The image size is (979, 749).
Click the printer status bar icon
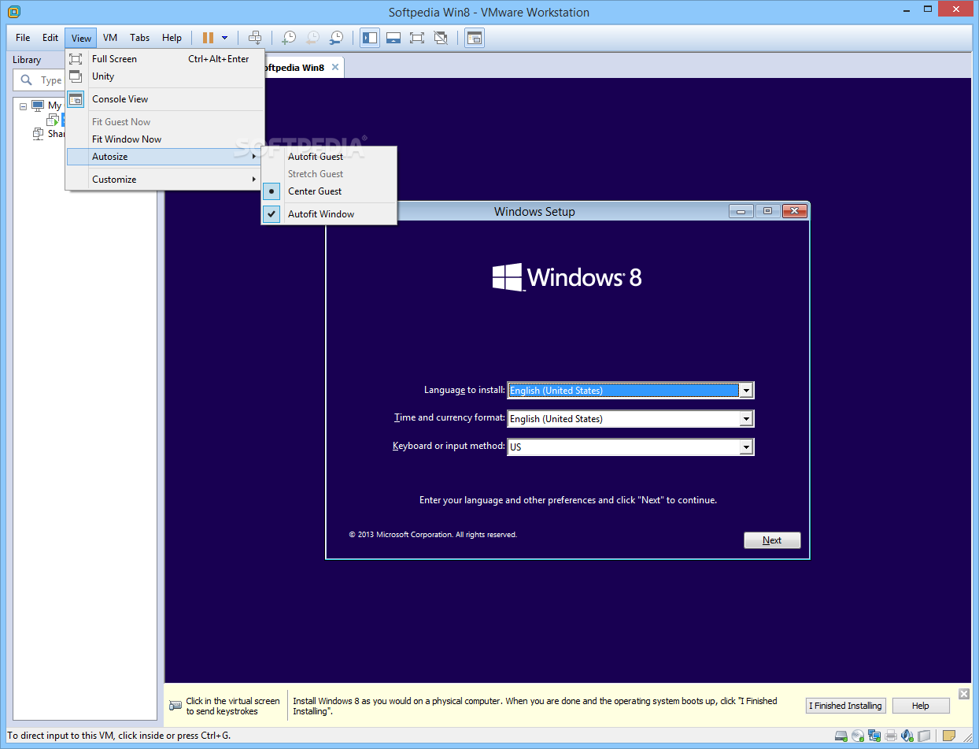click(x=891, y=736)
